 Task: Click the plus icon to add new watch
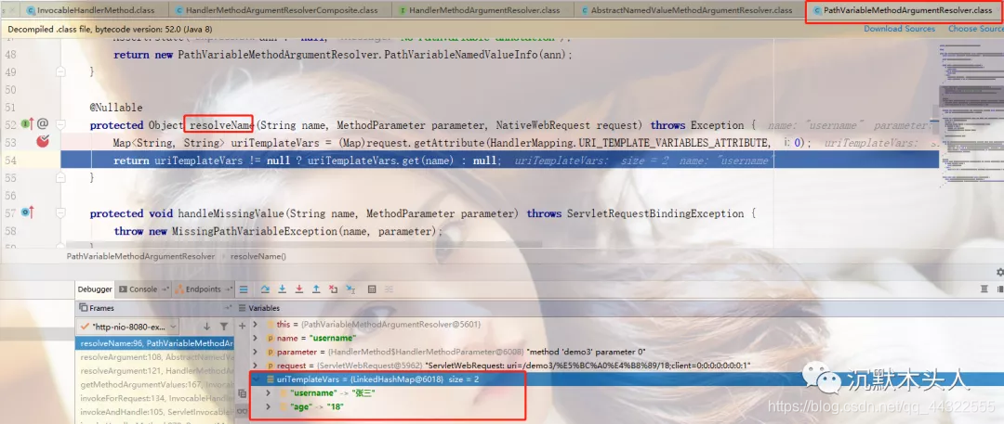[x=242, y=326]
